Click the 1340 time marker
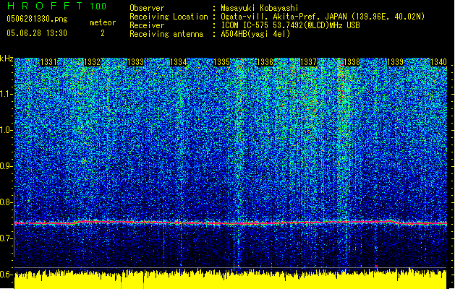455x289 pixels. pyautogui.click(x=438, y=62)
